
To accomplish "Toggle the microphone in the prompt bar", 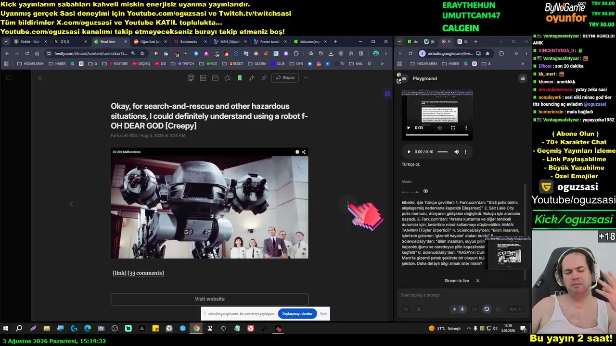I will point(462,309).
